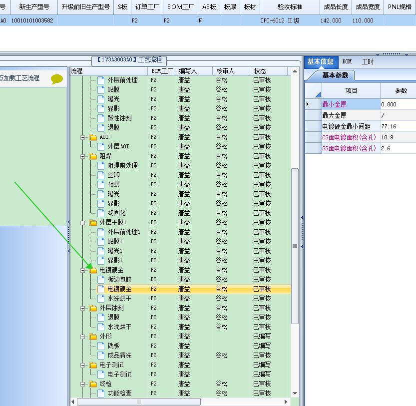
Task: Click the document icon of 预烘
Action: pyautogui.click(x=101, y=184)
